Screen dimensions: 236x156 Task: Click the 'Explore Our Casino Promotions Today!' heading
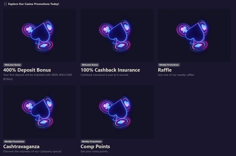(x=33, y=4)
